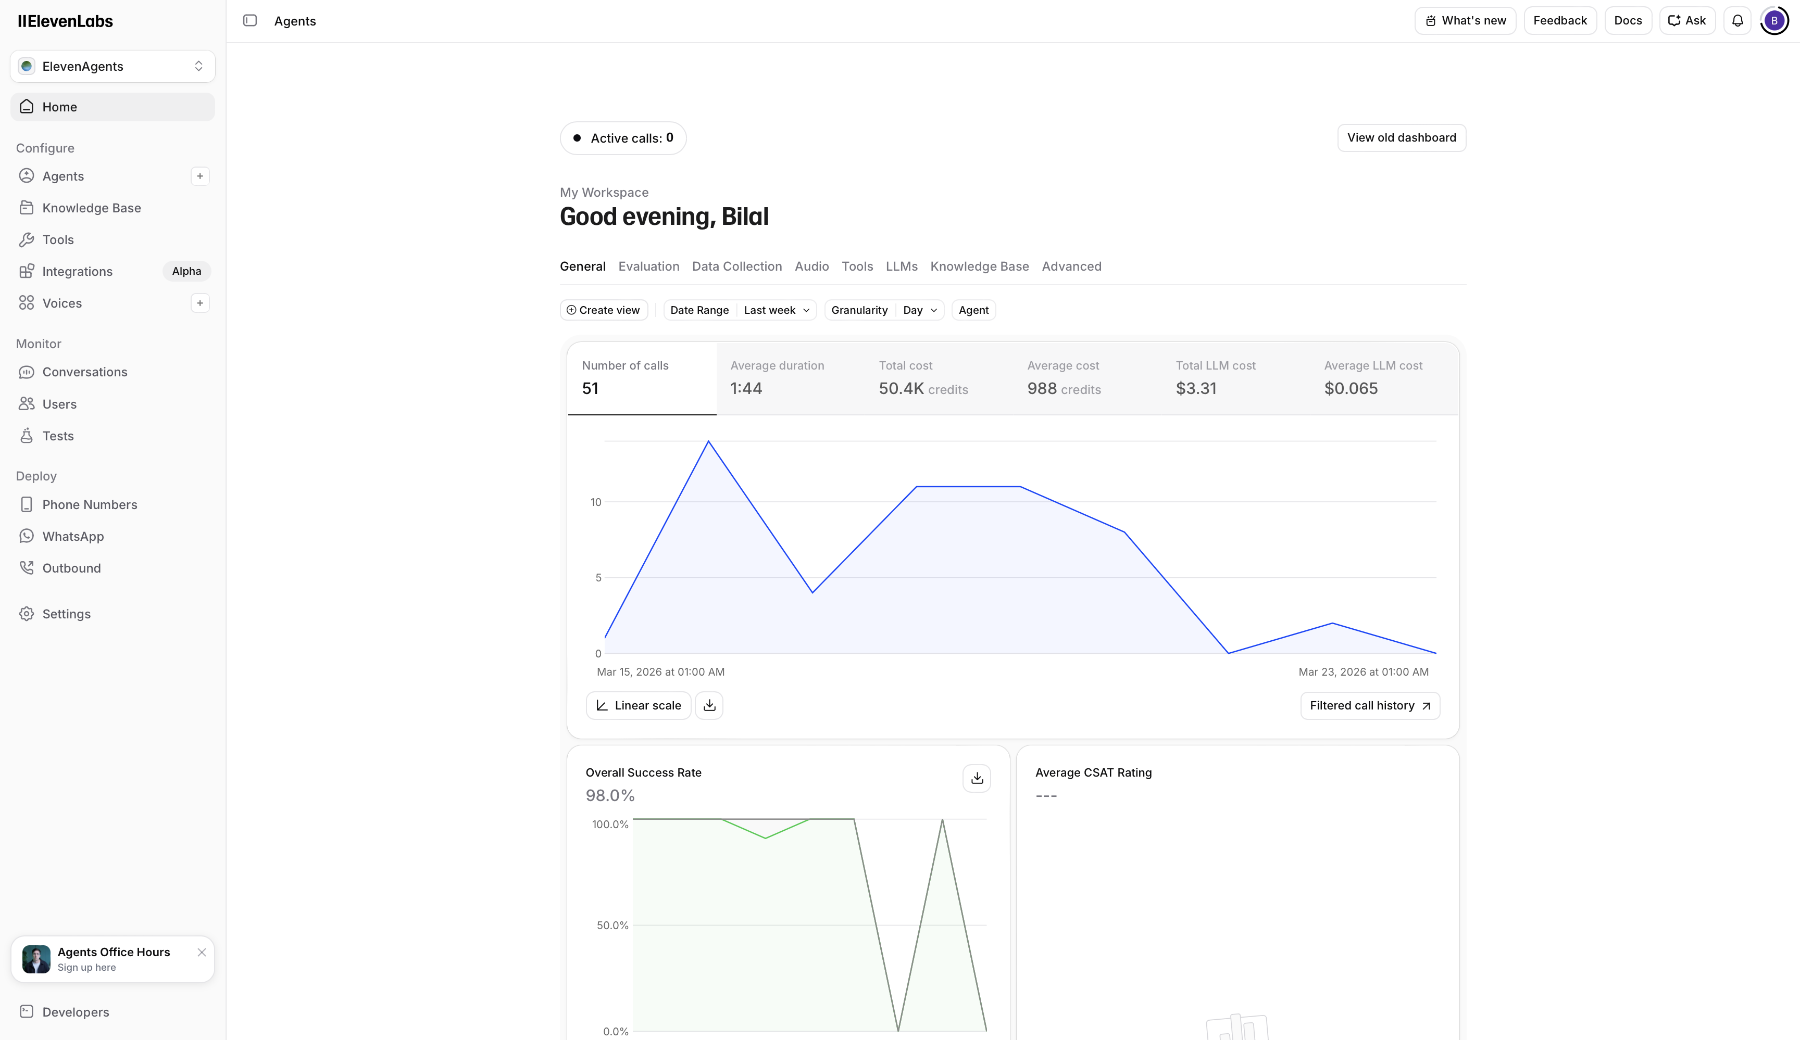Open the WhatsApp deployment page
This screenshot has height=1040, width=1800.
pyautogui.click(x=72, y=536)
